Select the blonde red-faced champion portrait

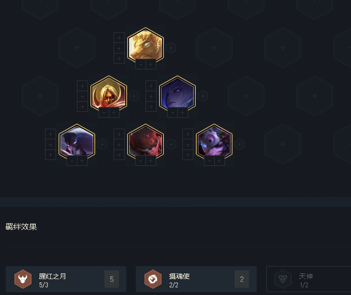pyautogui.click(x=109, y=94)
